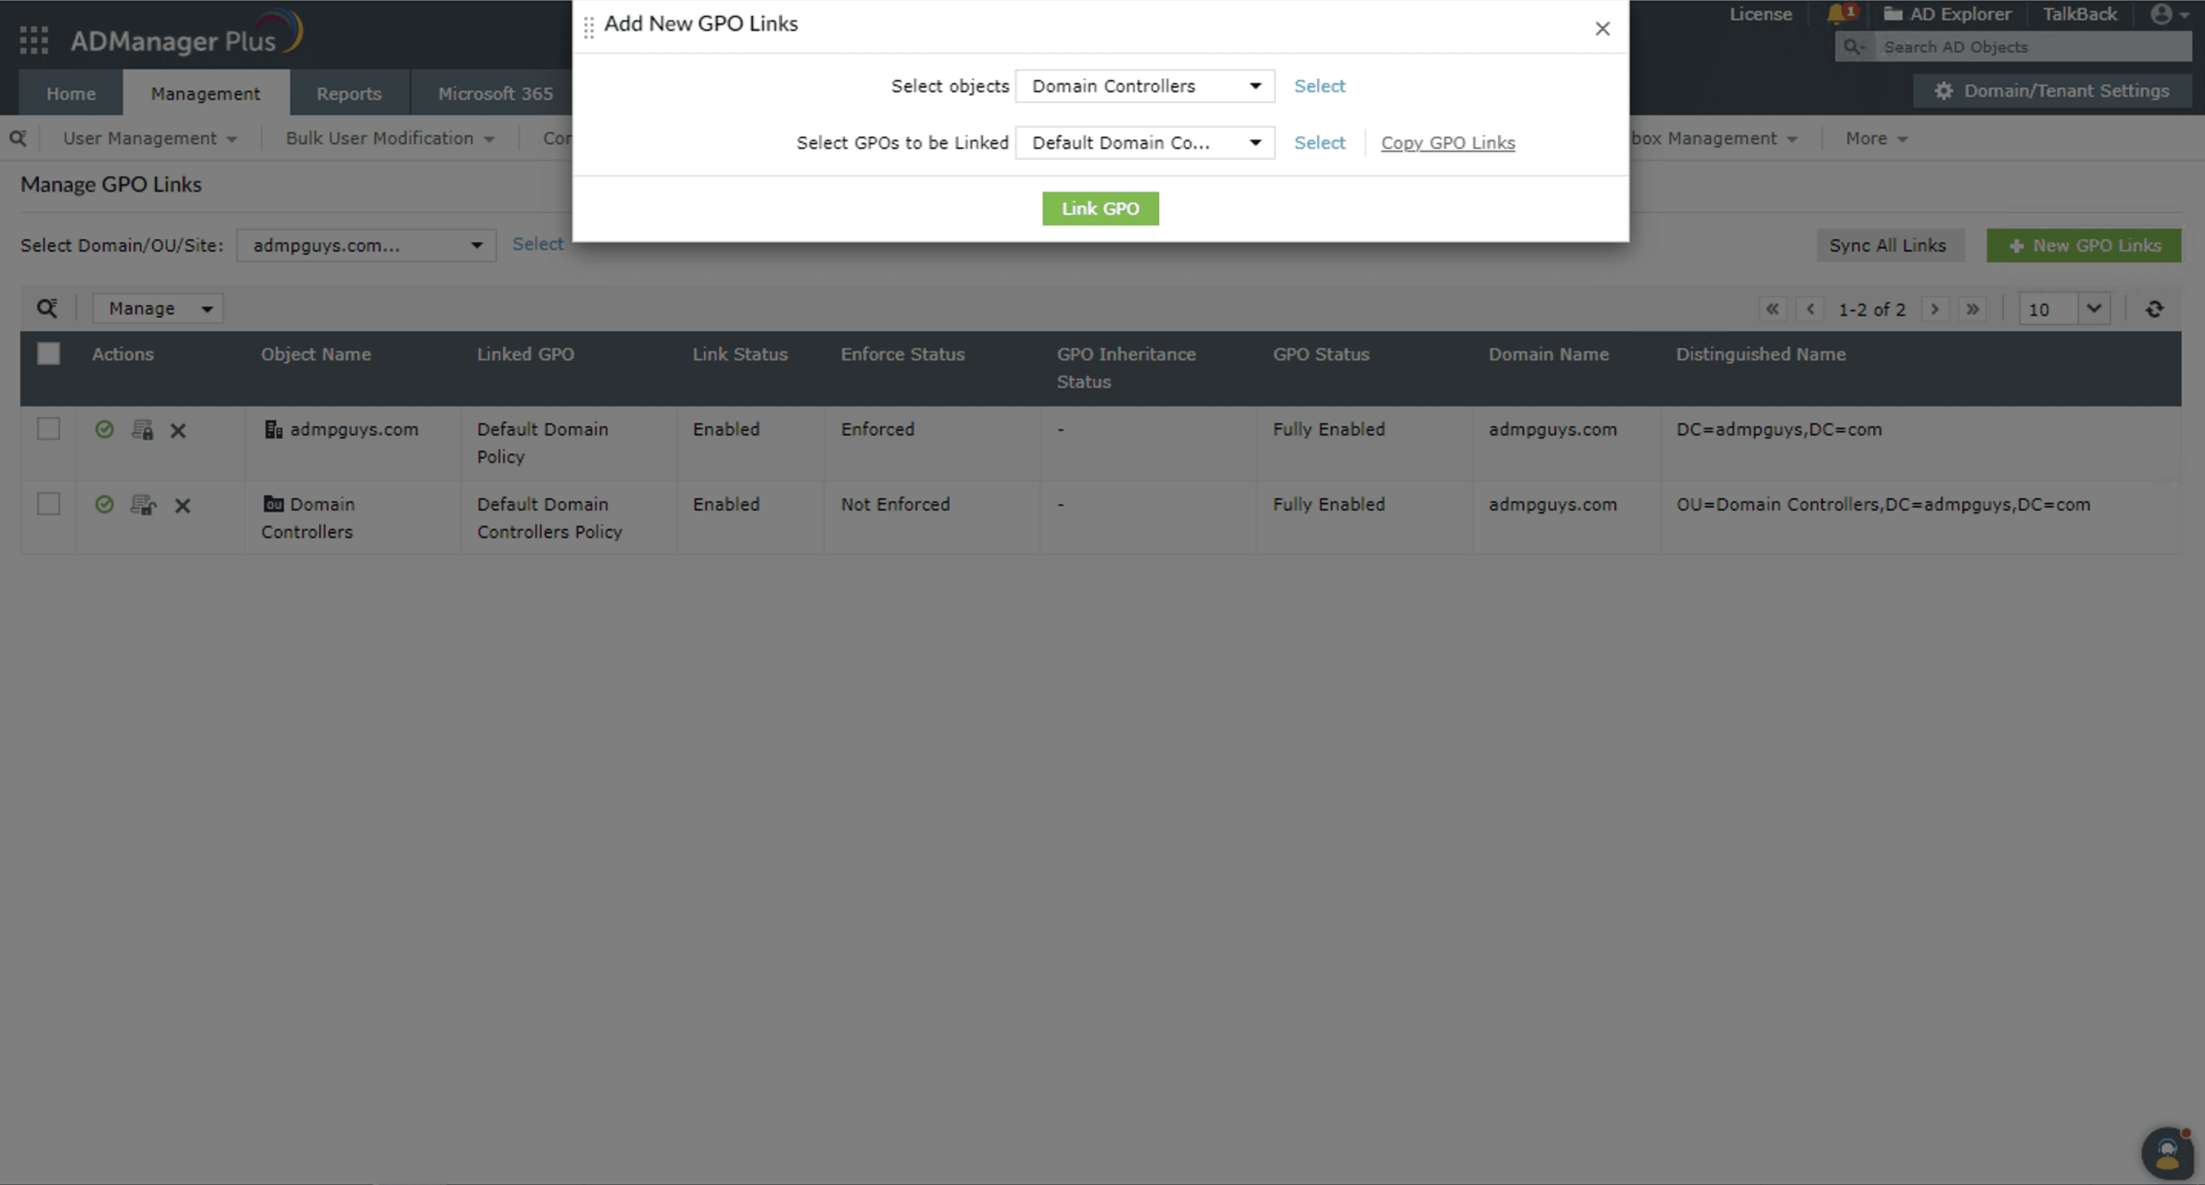
Task: Click the table search icon next to Manage
Action: pos(47,308)
